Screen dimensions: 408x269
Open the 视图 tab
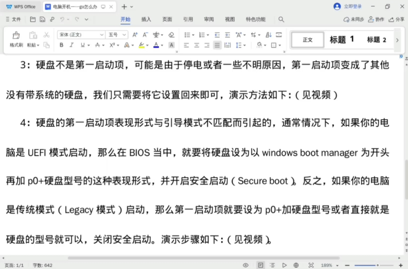pos(230,19)
